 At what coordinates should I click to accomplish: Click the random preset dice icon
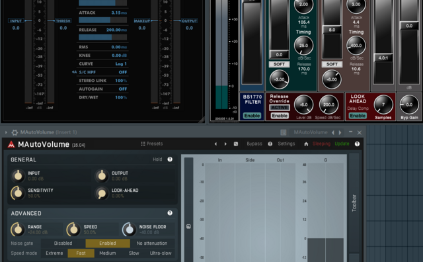[x=236, y=144]
